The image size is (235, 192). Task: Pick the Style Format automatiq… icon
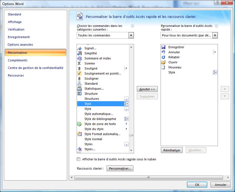click(79, 134)
